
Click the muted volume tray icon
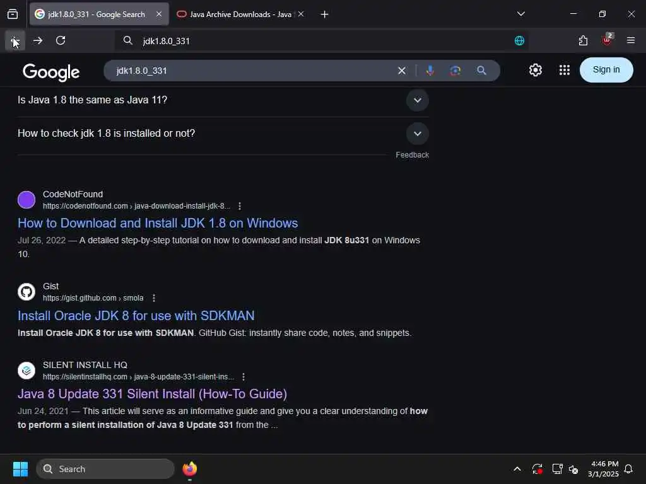click(573, 469)
